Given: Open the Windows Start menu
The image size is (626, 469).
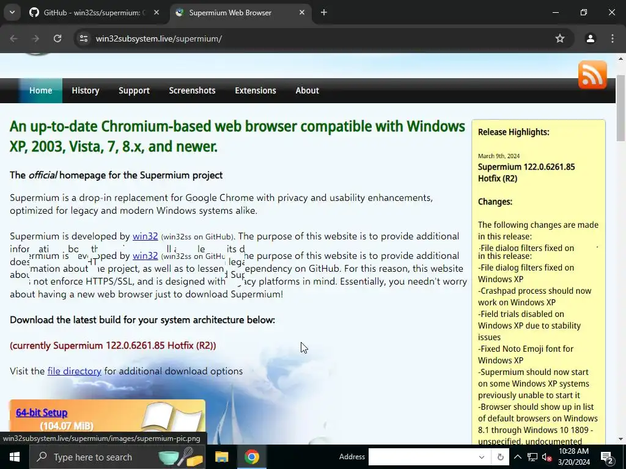Looking at the screenshot, I should click(15, 457).
